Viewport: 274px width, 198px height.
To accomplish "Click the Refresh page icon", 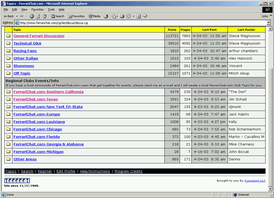I will pyautogui.click(x=38, y=16).
